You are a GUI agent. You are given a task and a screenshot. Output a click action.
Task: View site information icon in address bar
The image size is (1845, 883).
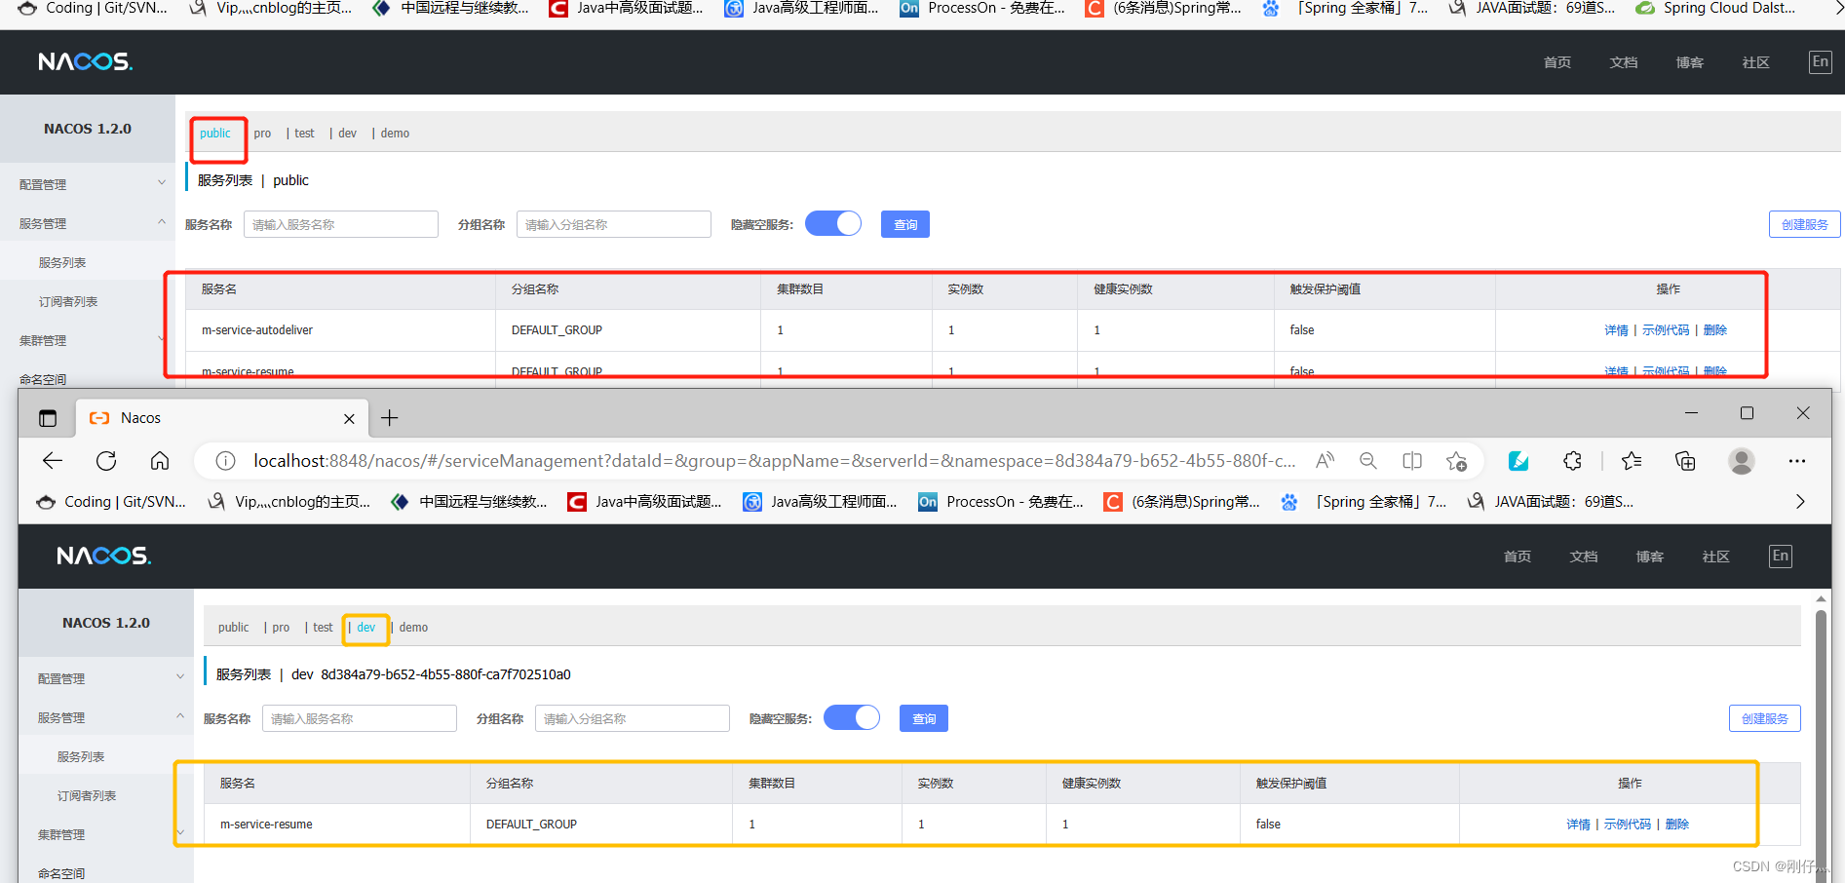225,461
